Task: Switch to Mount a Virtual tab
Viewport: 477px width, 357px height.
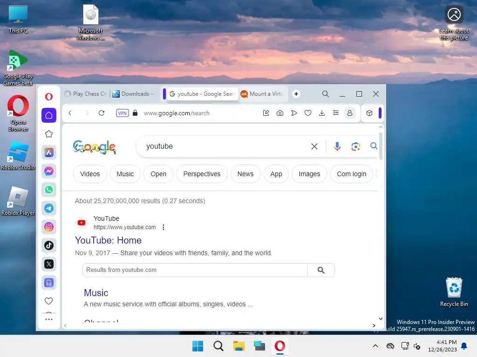Action: point(262,94)
